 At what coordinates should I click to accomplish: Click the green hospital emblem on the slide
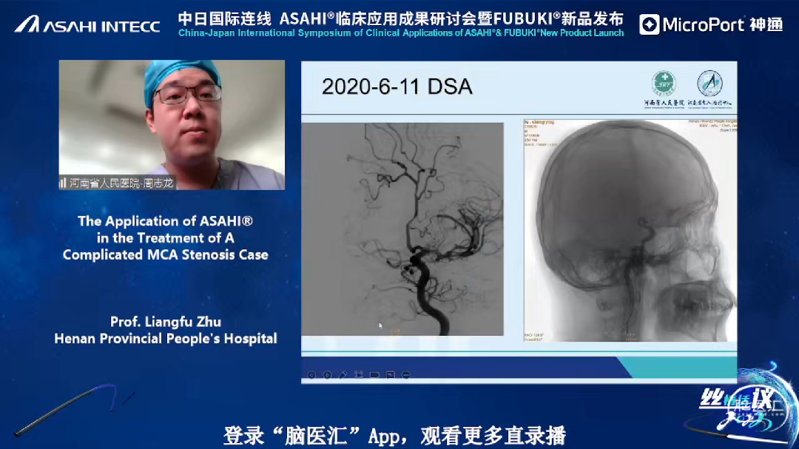[x=664, y=84]
